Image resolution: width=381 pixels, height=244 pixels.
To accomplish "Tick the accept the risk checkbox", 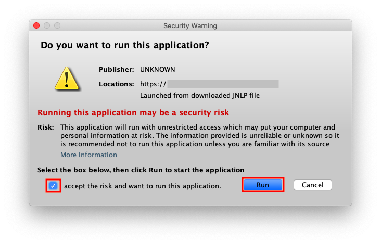I will click(x=53, y=185).
